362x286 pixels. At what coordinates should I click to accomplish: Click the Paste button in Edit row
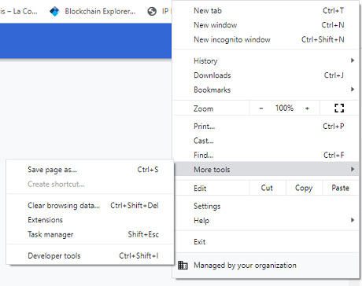(340, 188)
